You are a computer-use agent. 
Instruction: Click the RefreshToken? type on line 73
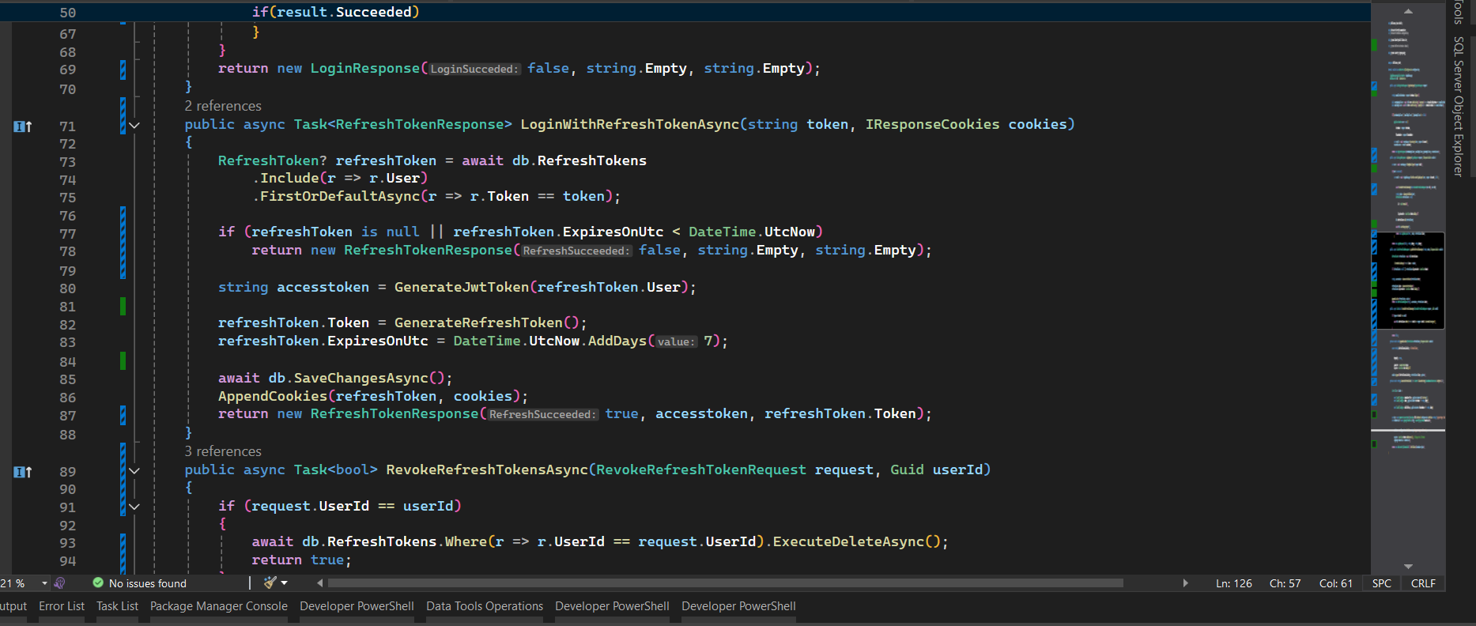coord(272,160)
